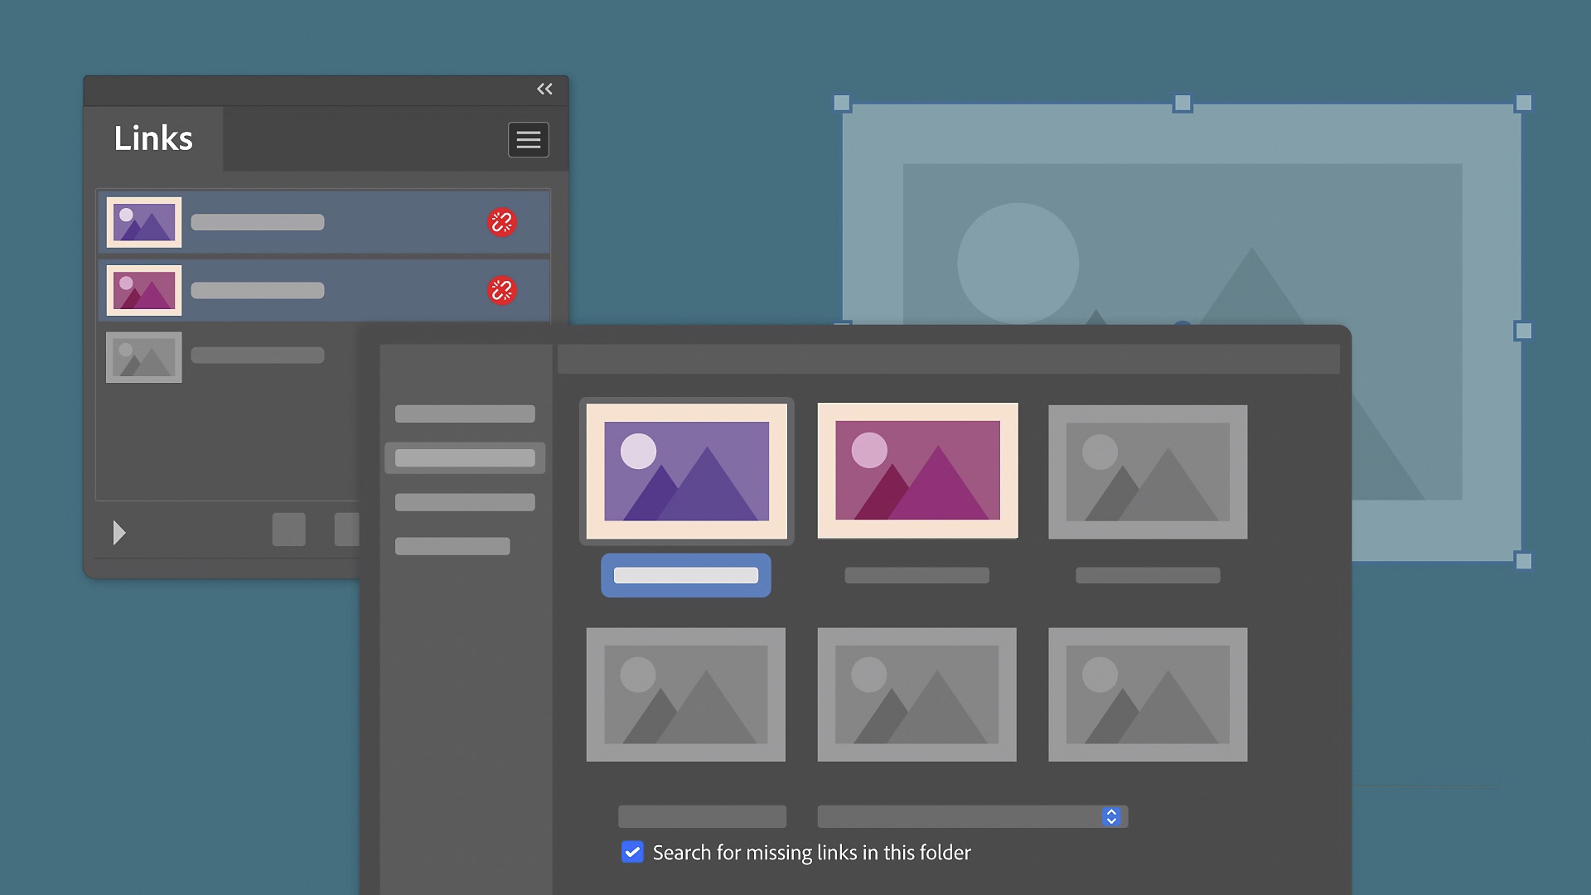Image resolution: width=1591 pixels, height=895 pixels.
Task: Click top-center handle of selected image frame
Action: point(1182,104)
